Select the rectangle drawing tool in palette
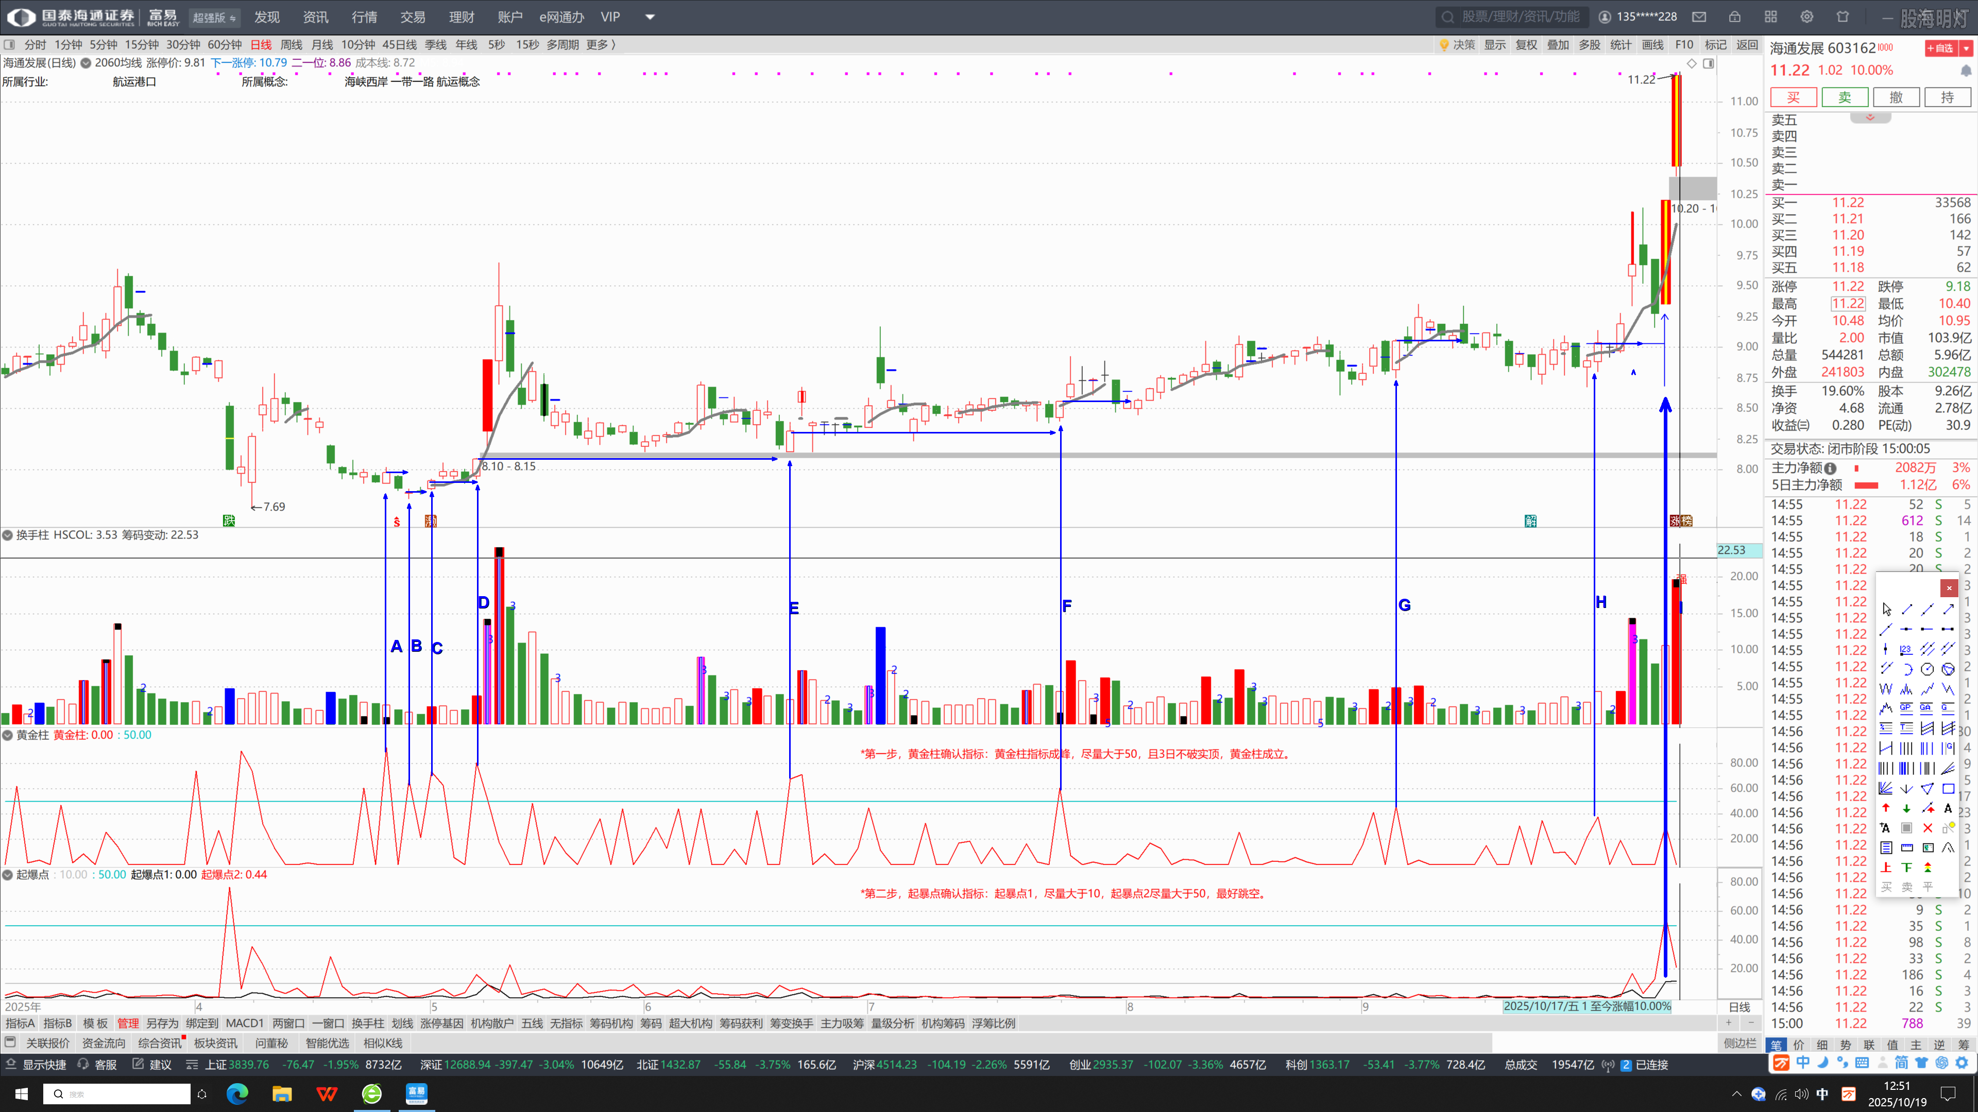This screenshot has width=1978, height=1112. [1948, 788]
